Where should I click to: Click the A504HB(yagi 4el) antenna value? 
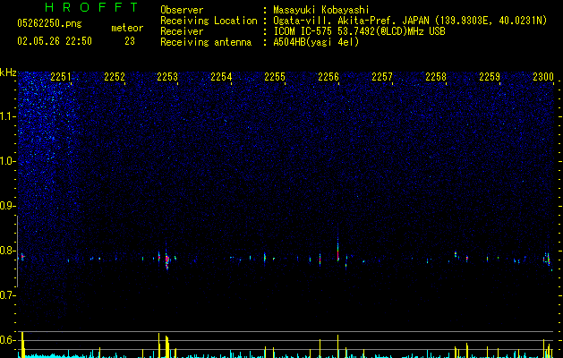pos(316,42)
